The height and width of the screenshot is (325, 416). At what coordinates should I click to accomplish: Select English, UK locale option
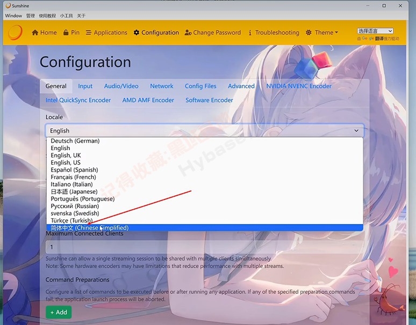(x=205, y=156)
